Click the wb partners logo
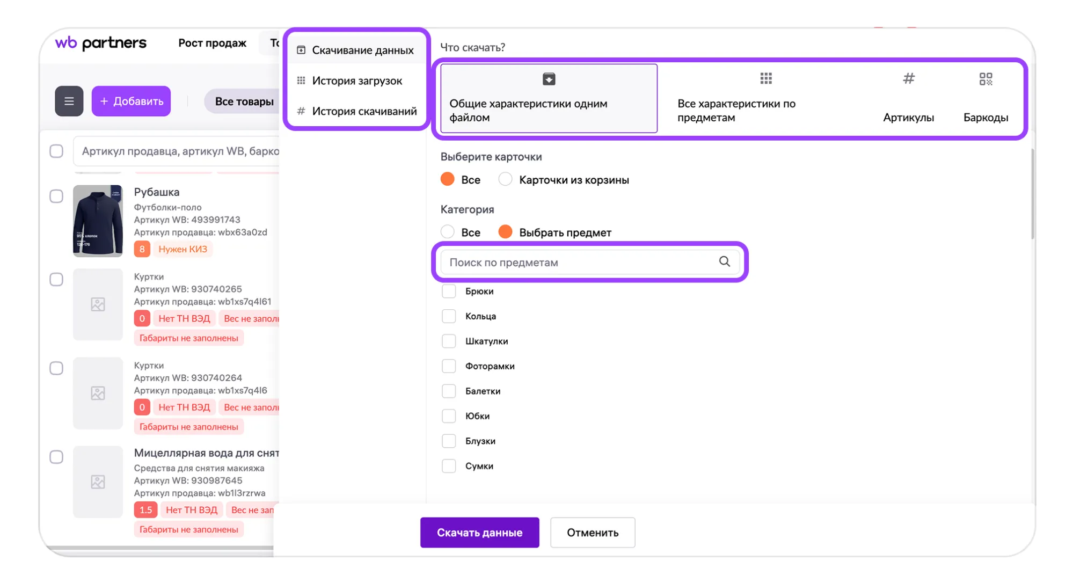Image resolution: width=1073 pixels, height=583 pixels. [100, 43]
